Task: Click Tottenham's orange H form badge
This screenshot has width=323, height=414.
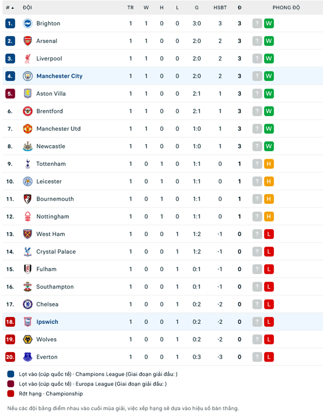Action: 269,164
